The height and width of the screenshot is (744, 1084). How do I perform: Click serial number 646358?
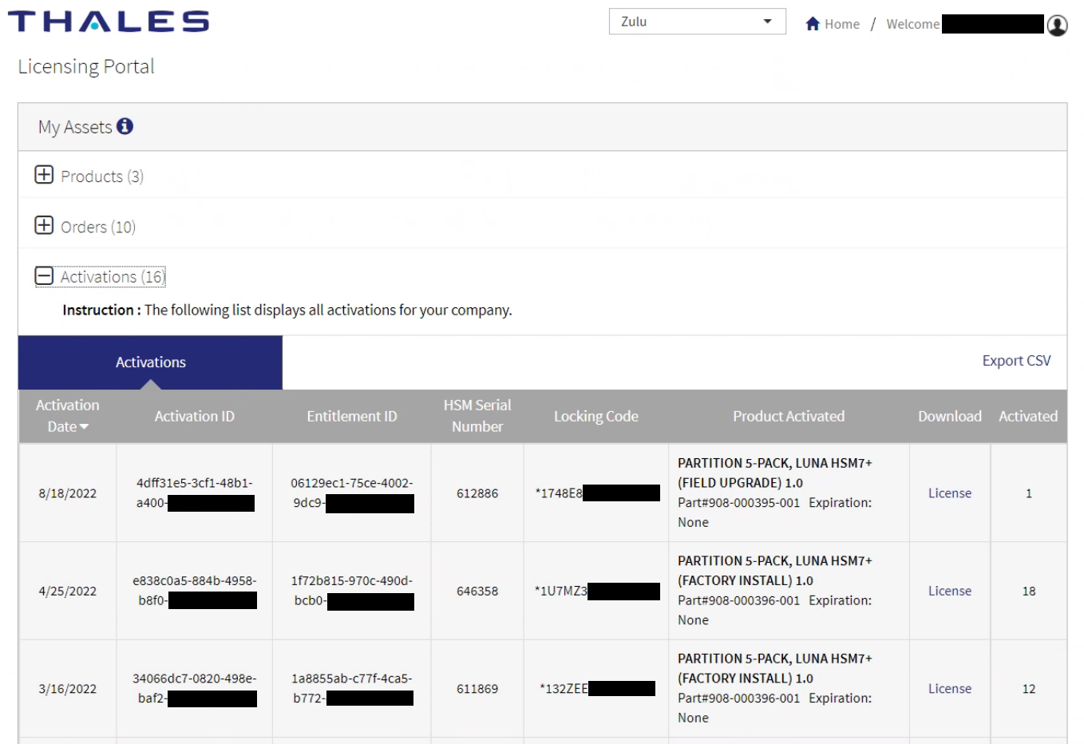(x=477, y=591)
